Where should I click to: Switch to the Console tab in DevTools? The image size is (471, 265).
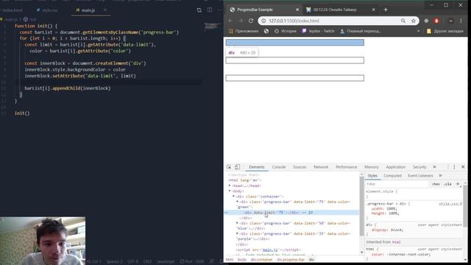pos(279,167)
